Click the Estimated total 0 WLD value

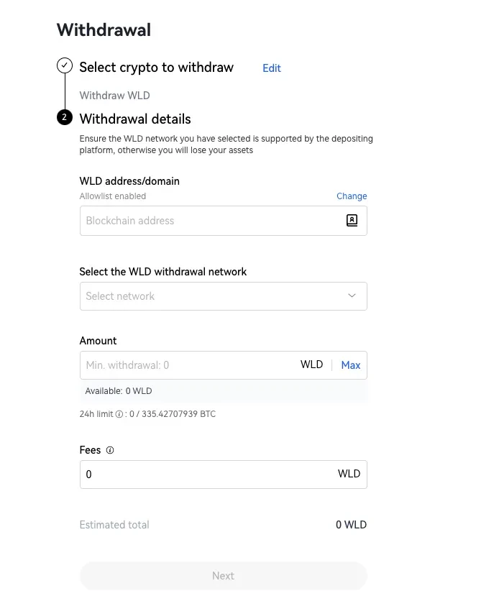pos(351,525)
